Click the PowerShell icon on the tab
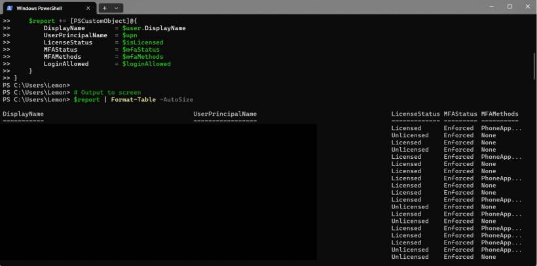 click(x=10, y=7)
